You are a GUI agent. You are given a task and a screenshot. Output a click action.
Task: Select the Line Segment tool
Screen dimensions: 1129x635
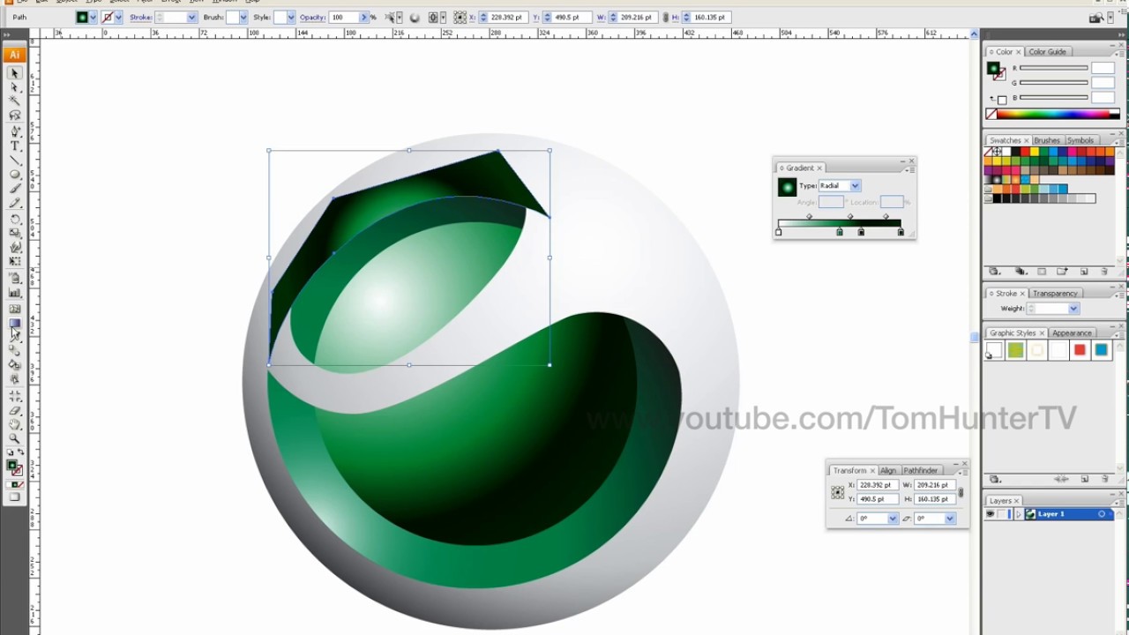15,161
